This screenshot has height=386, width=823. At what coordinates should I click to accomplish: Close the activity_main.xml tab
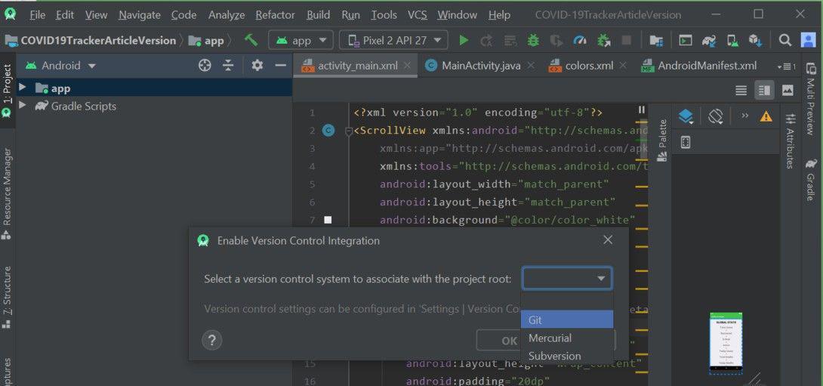(x=407, y=66)
